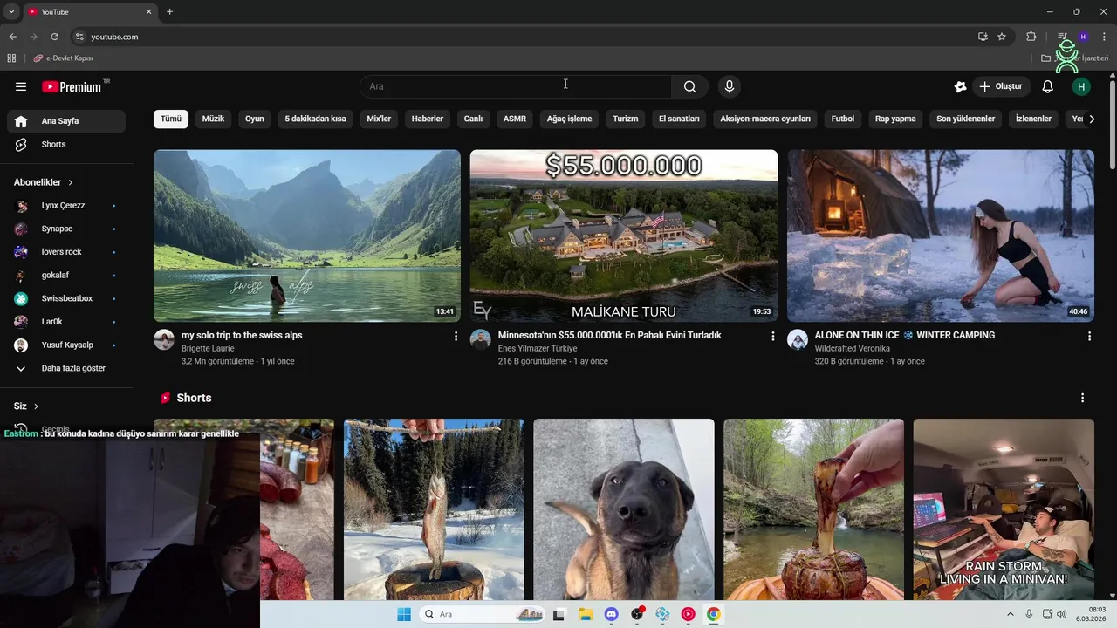This screenshot has width=1117, height=628.
Task: Filter by the ASMR chip
Action: (515, 119)
